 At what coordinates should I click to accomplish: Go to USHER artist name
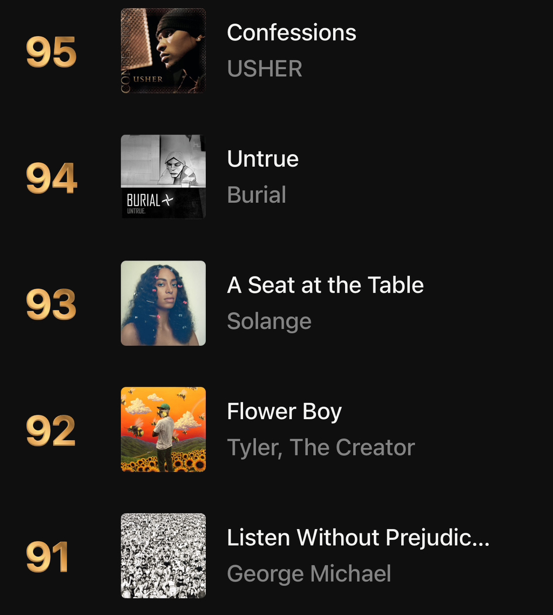click(265, 69)
